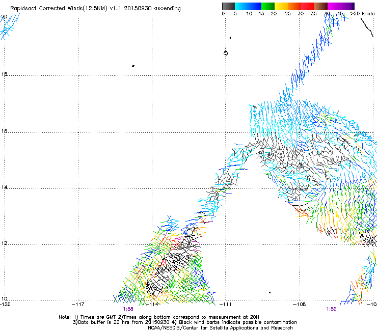377x331 pixels.
Task: Click the '15' label under the color scale
Action: [x=261, y=14]
